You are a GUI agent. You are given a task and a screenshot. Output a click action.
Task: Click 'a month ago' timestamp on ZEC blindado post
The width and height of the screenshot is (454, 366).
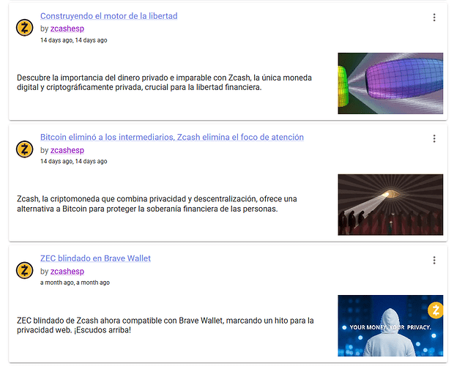coord(75,283)
